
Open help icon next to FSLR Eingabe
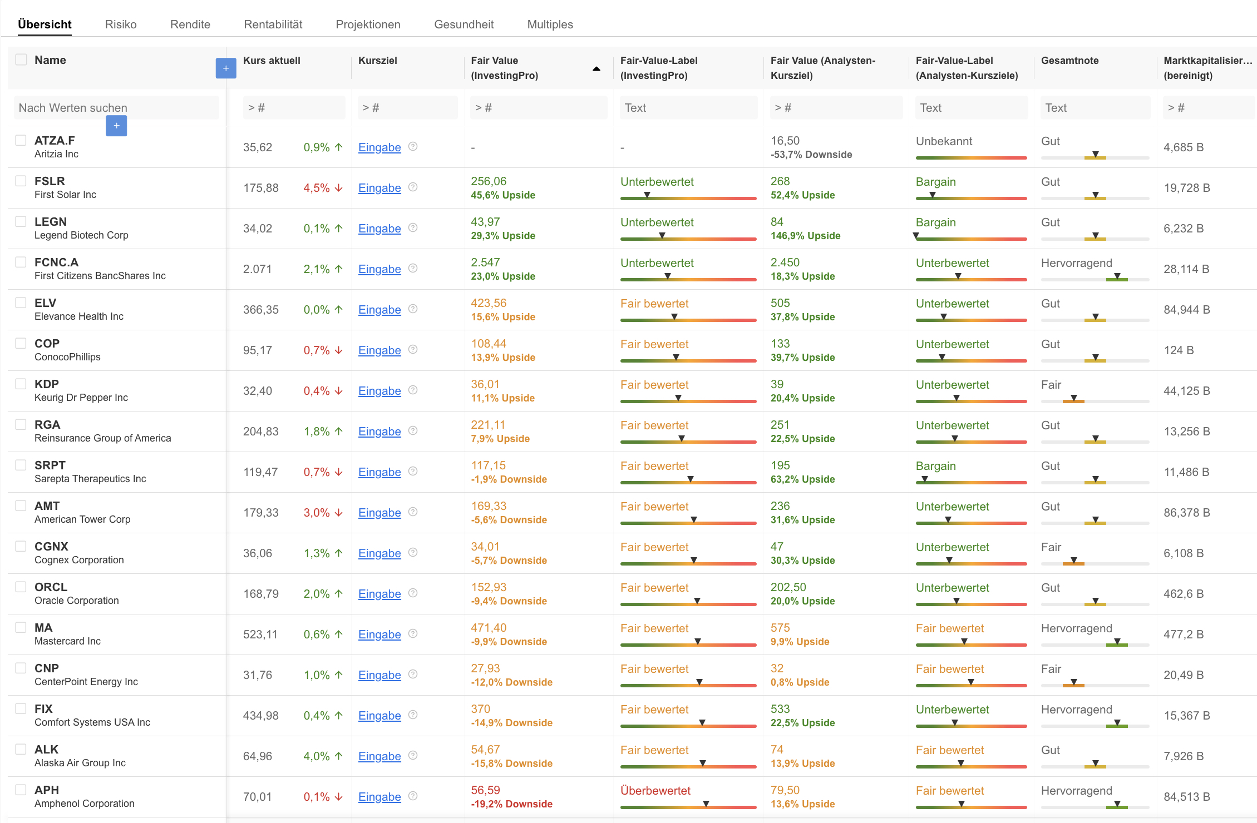tap(413, 187)
